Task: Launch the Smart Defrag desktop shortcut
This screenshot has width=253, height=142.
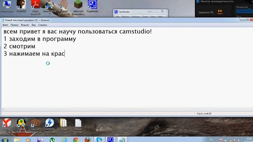Action: pos(49,7)
